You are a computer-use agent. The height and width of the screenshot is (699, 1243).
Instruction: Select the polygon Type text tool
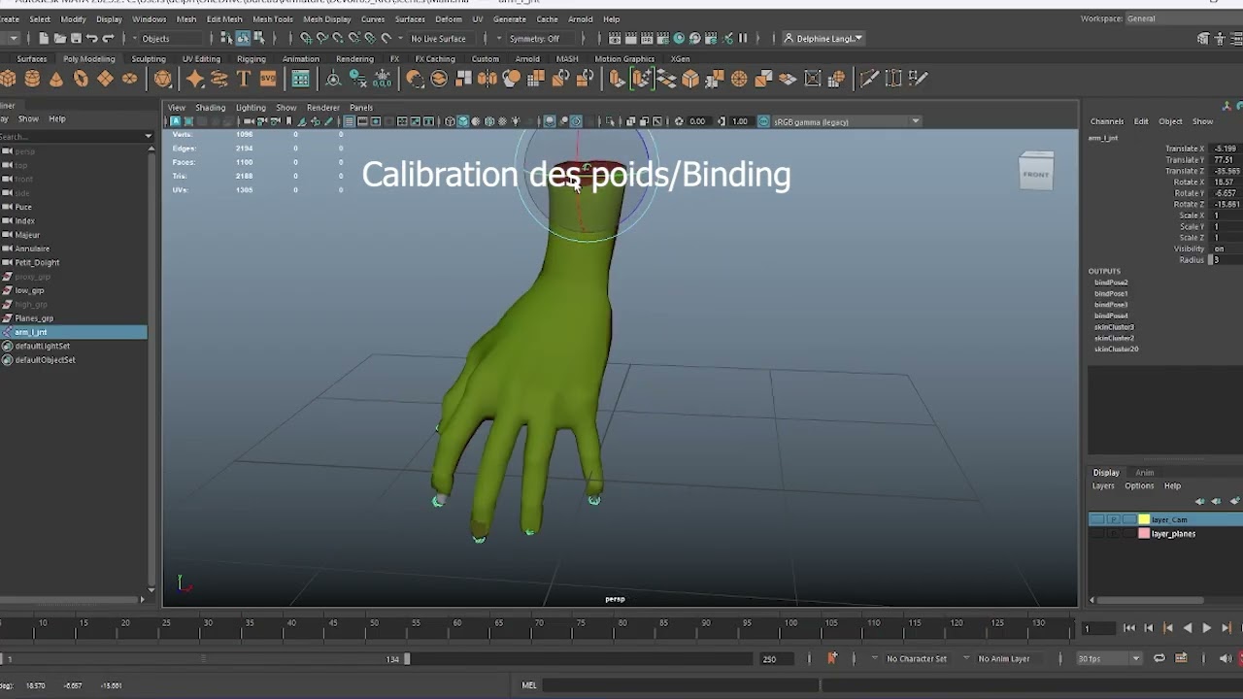244,79
